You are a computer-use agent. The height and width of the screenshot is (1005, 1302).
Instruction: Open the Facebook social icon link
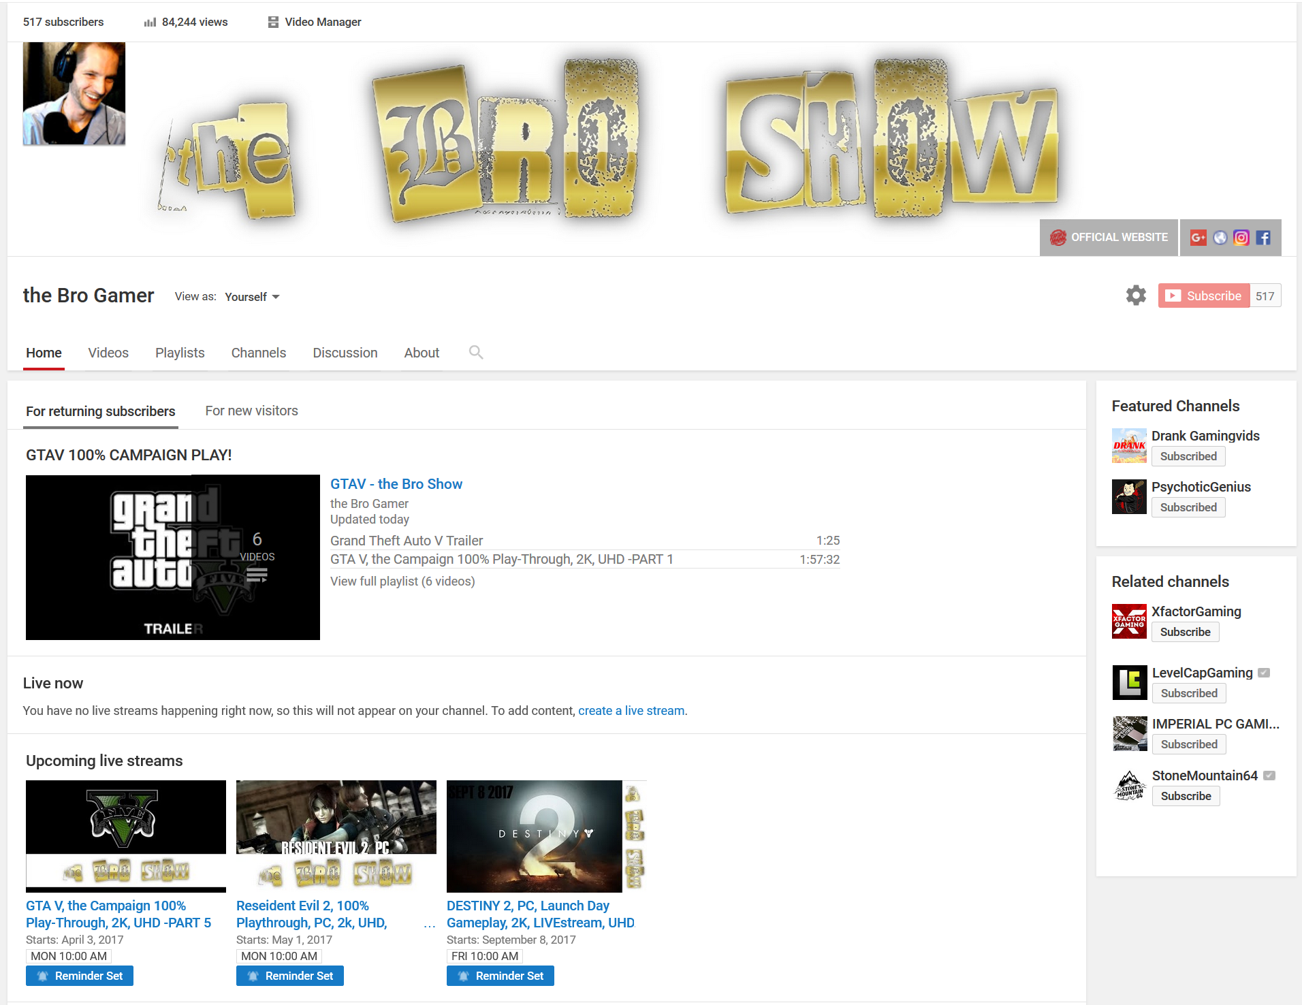click(x=1263, y=238)
